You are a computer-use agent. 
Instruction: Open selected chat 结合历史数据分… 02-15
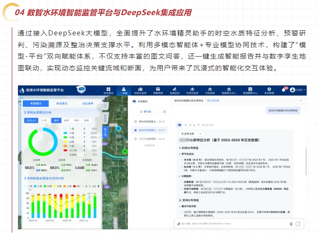click(x=150, y=130)
